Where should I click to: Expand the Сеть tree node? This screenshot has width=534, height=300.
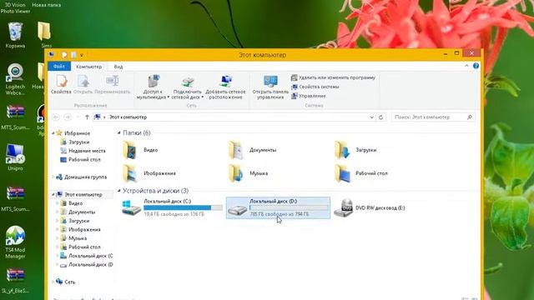pos(53,282)
